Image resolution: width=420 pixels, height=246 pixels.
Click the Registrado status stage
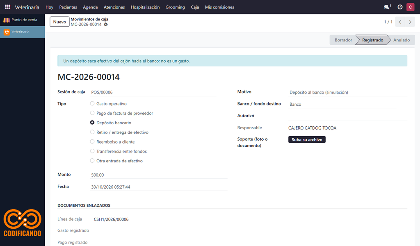click(372, 40)
